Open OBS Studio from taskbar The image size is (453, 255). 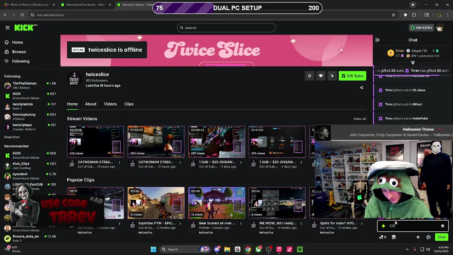[269, 249]
